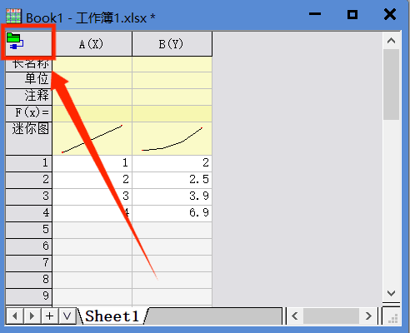Image resolution: width=410 pixels, height=333 pixels.
Task: Click the 单位 cell of column B
Action: pyautogui.click(x=172, y=81)
